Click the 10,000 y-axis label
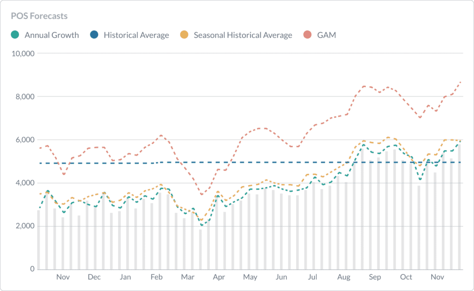 pyautogui.click(x=23, y=53)
